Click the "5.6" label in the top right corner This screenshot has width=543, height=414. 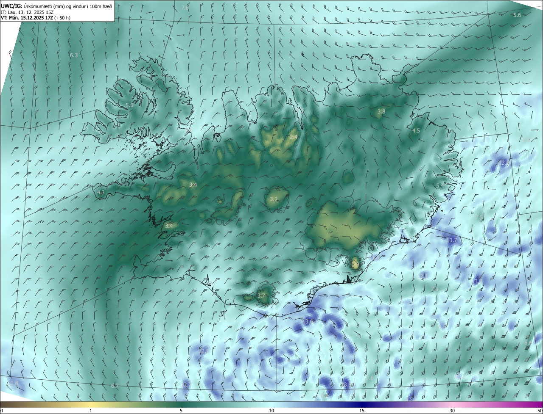coord(517,15)
